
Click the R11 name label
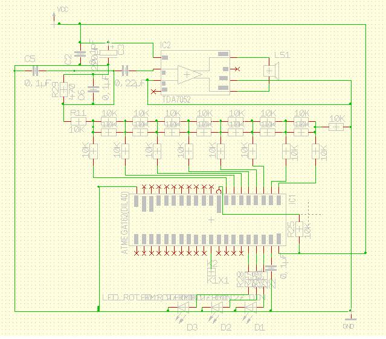78,113
